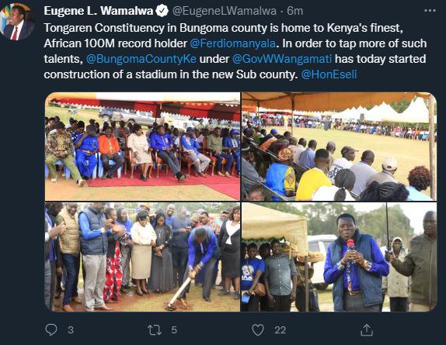This screenshot has height=345, width=446.
Task: Open the 6m timestamp link
Action: (x=294, y=11)
